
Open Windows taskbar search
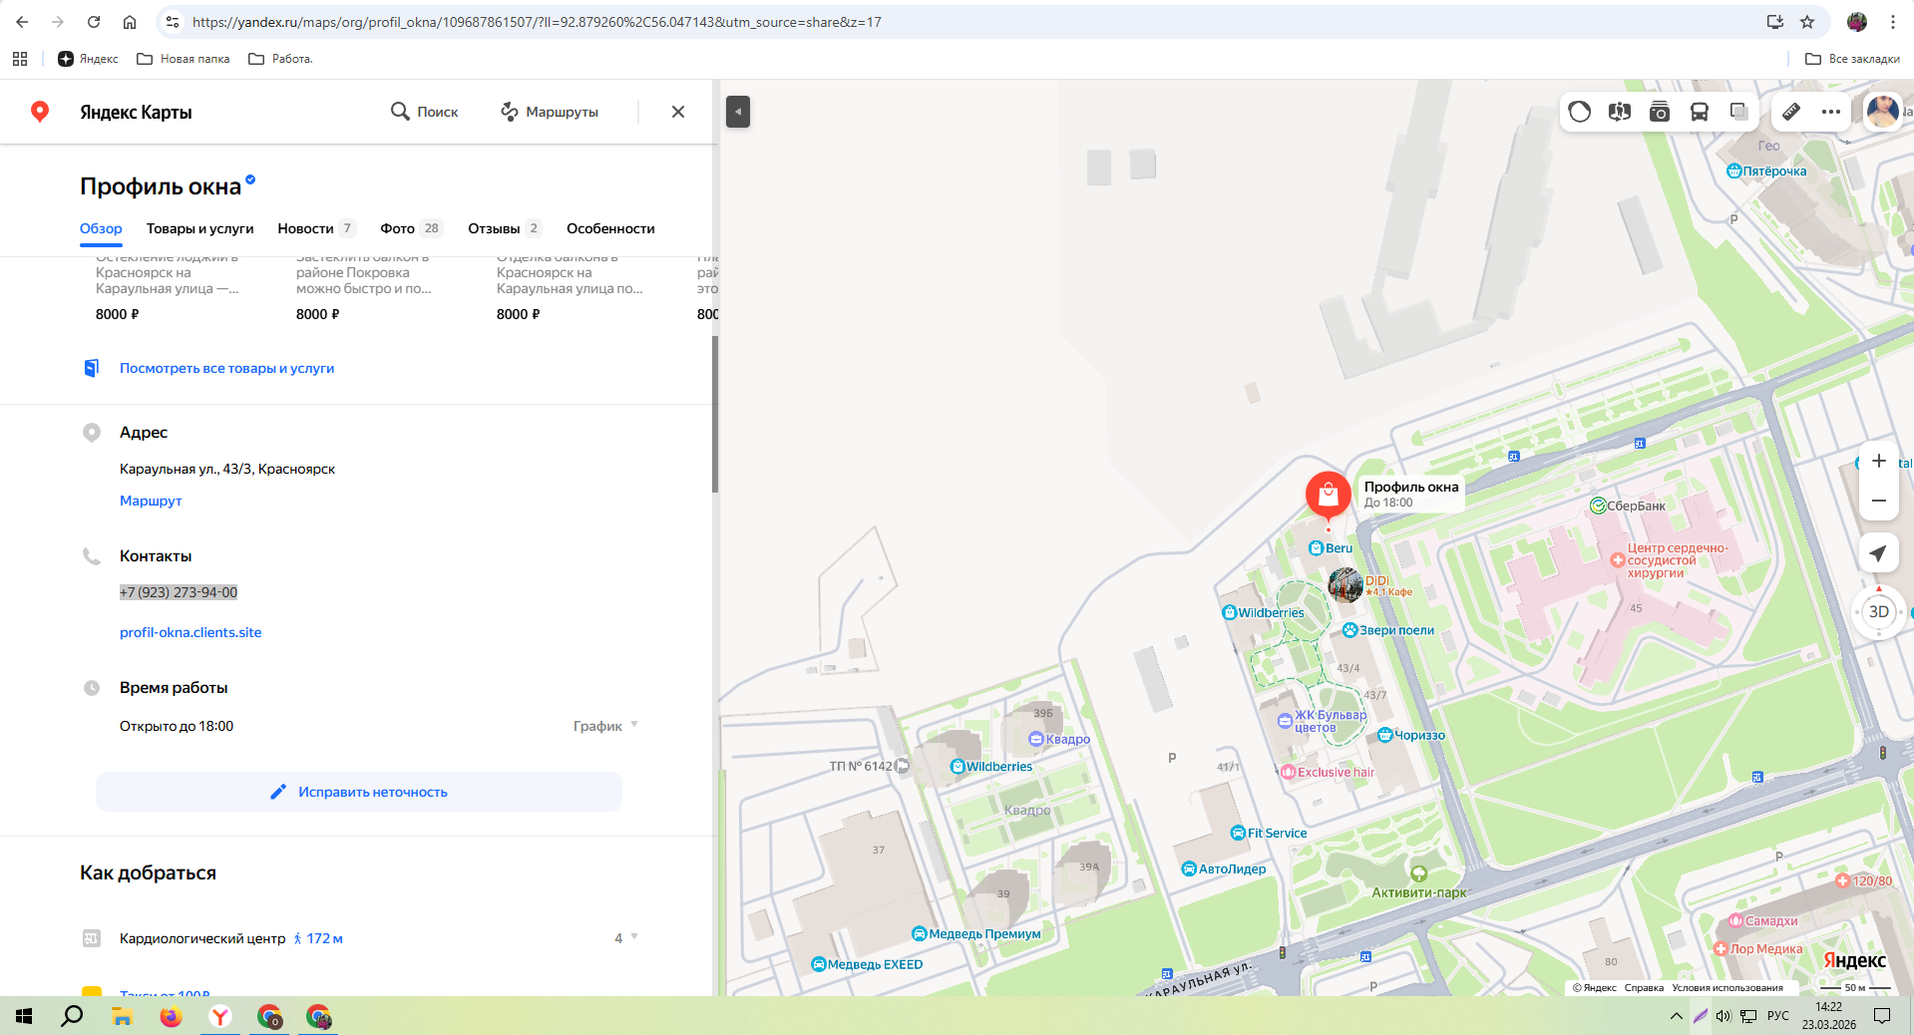(x=72, y=1016)
